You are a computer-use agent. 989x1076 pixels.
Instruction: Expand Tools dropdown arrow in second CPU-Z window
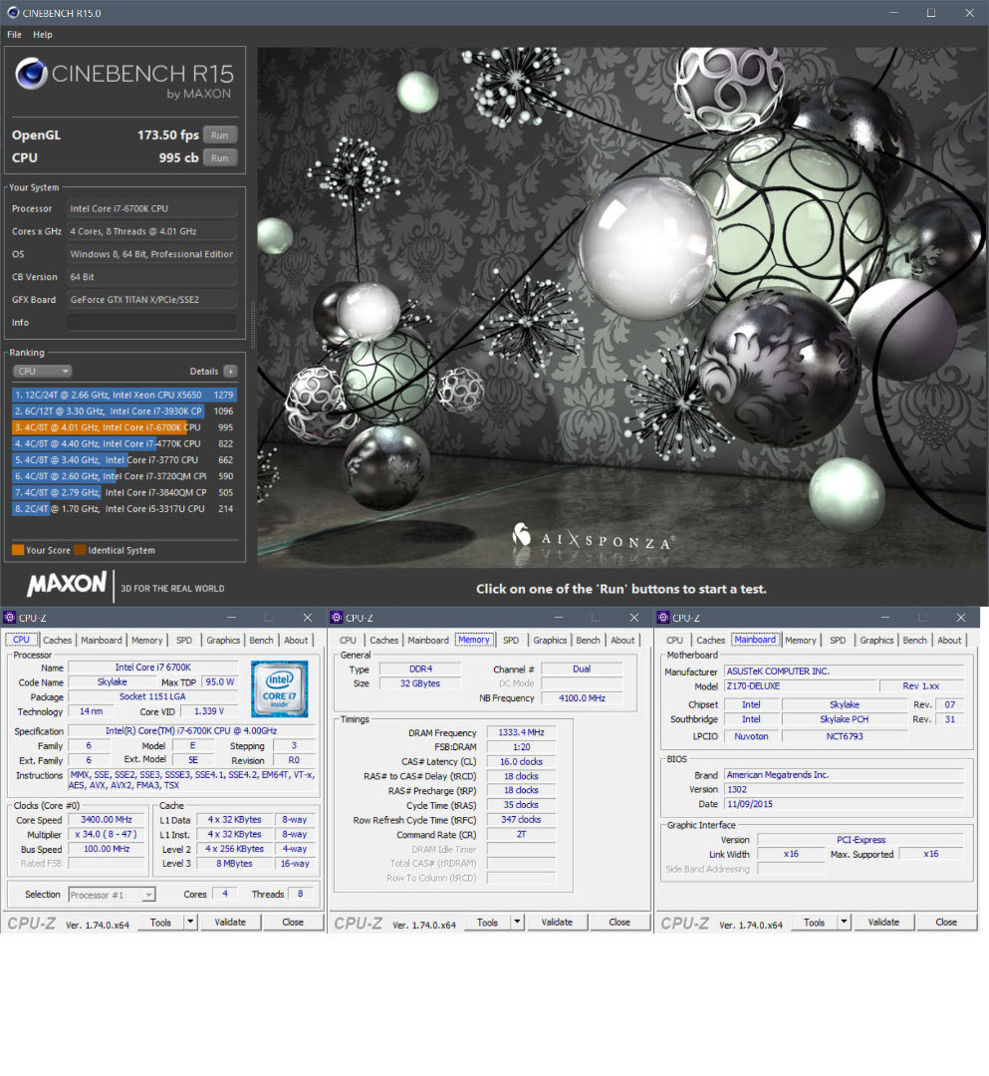coord(518,923)
